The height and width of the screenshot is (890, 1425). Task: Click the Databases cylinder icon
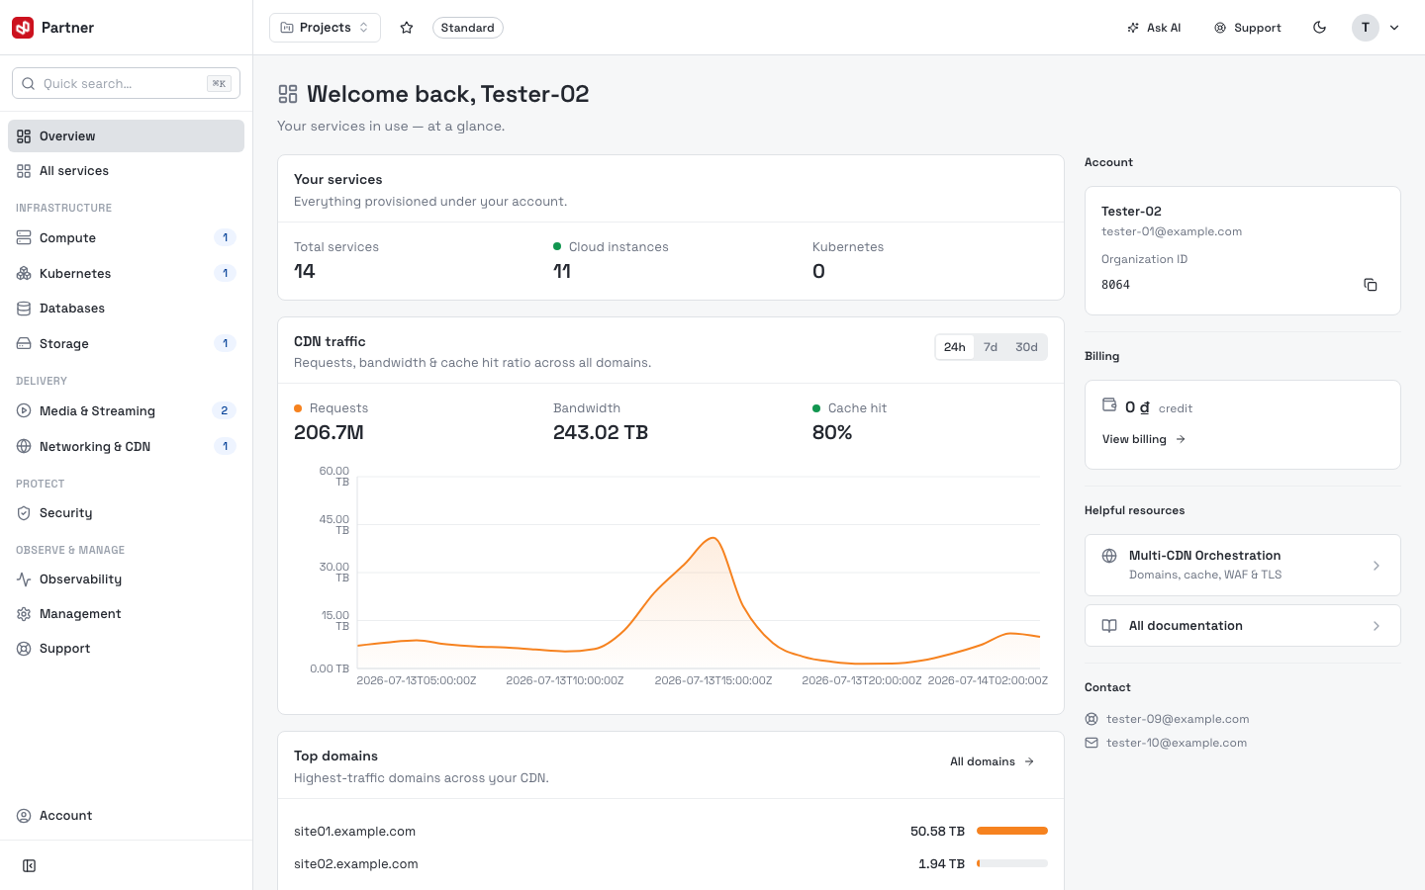24,309
